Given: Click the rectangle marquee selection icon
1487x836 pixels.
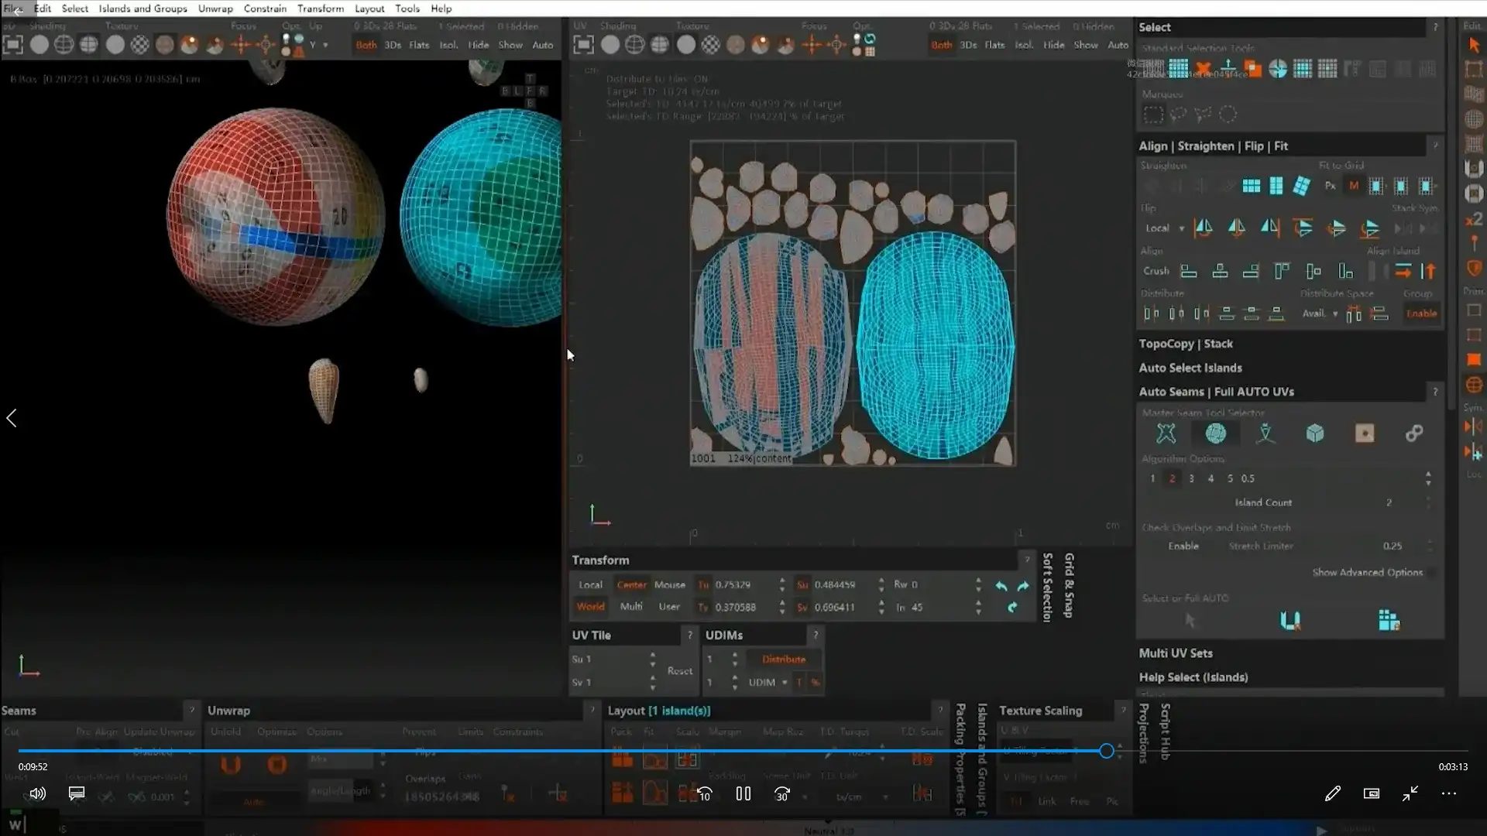Looking at the screenshot, I should tap(1153, 115).
